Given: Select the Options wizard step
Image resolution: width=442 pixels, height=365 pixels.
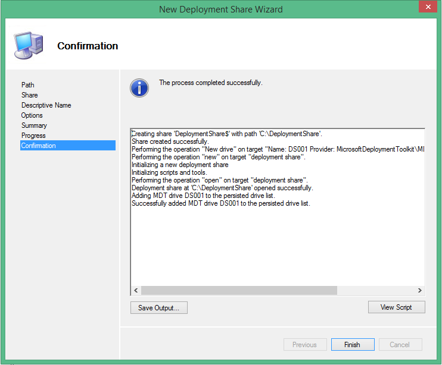Looking at the screenshot, I should 32,115.
